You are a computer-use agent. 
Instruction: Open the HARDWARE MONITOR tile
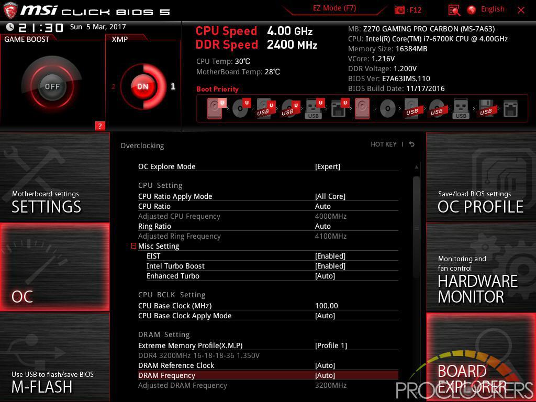click(481, 267)
